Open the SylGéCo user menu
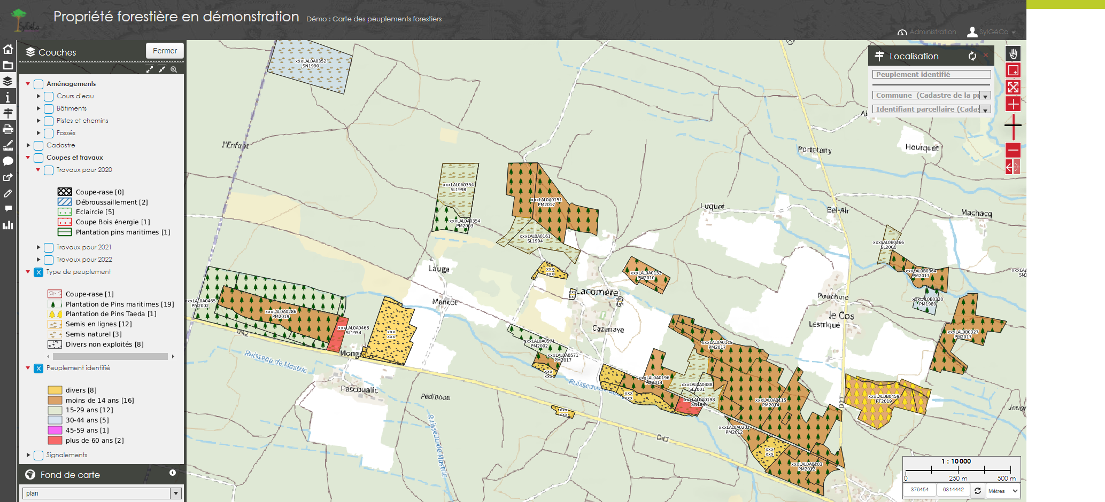The image size is (1105, 502). pos(992,32)
